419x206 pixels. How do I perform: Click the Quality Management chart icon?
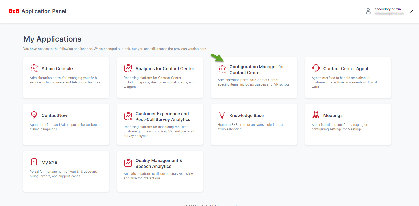pyautogui.click(x=128, y=163)
